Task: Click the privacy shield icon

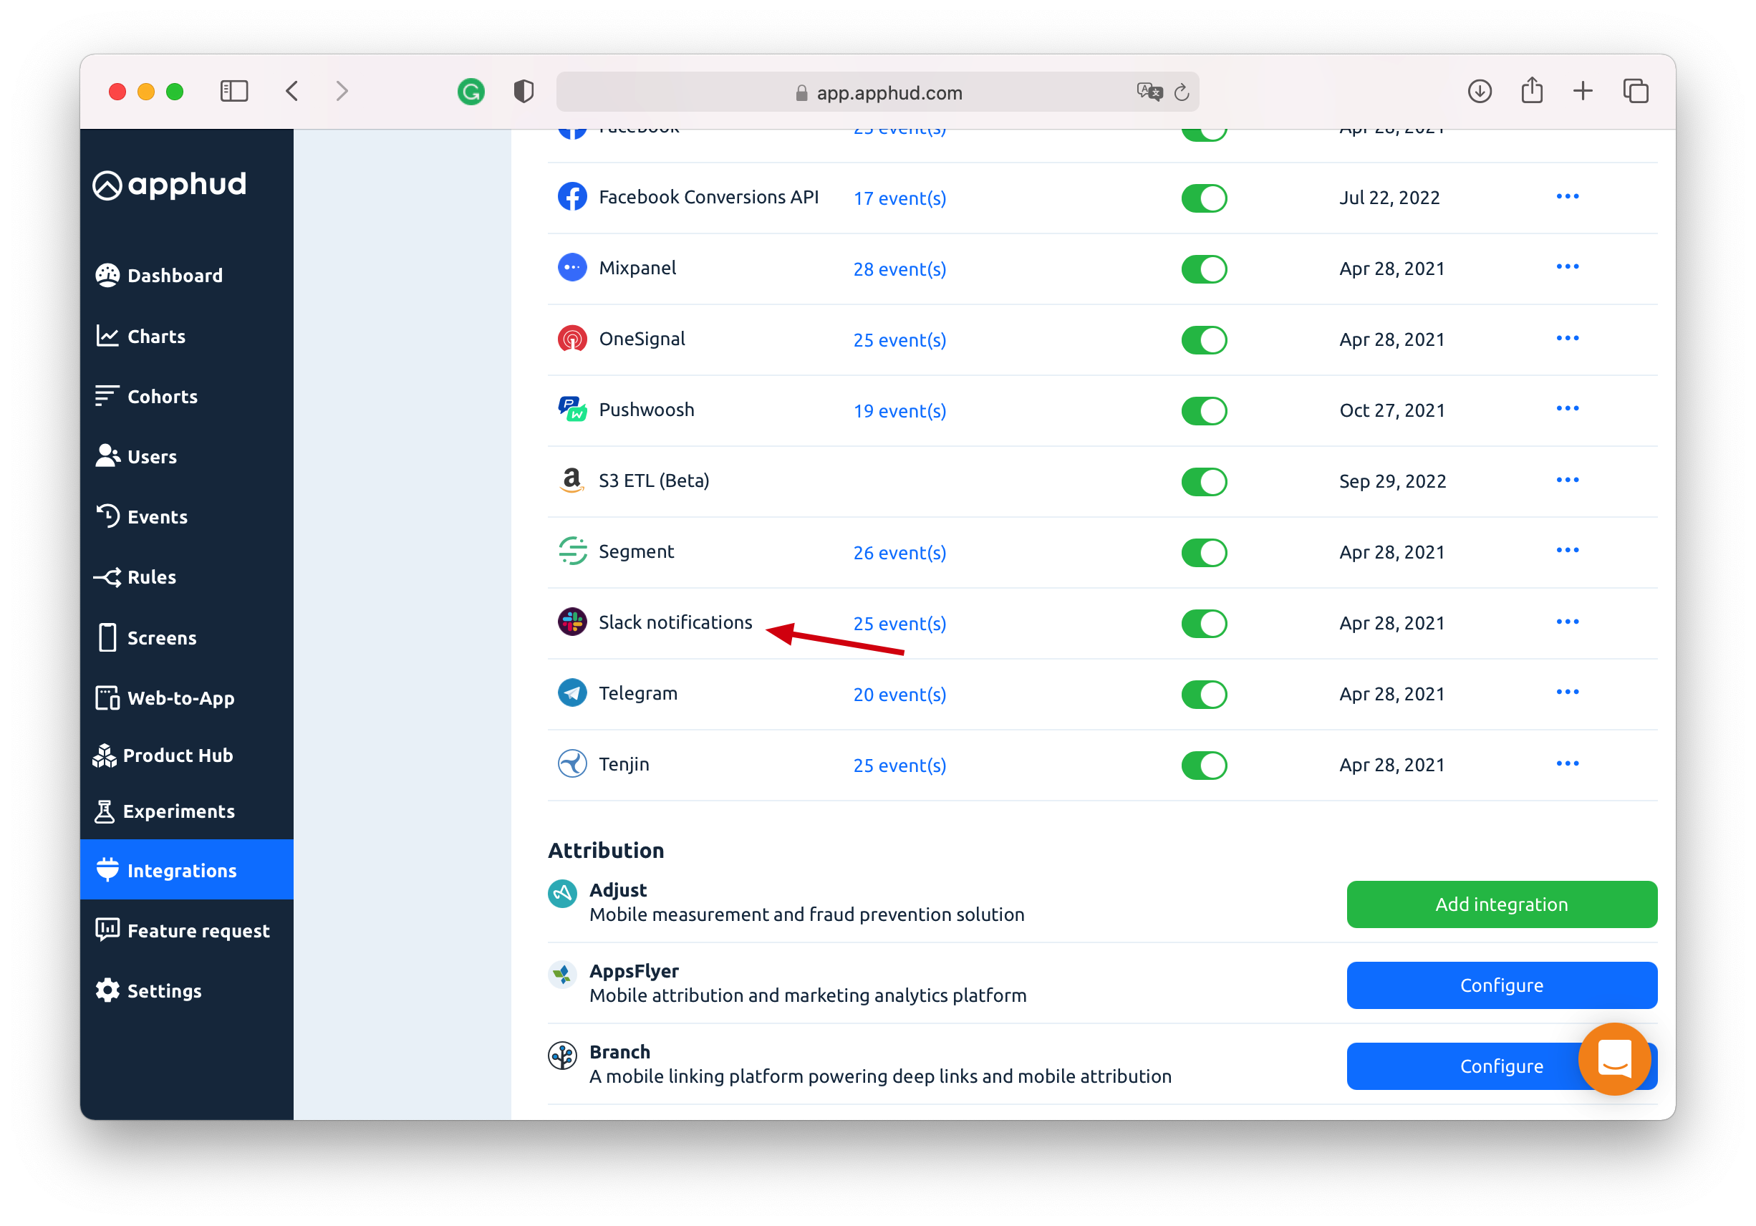Action: (523, 92)
